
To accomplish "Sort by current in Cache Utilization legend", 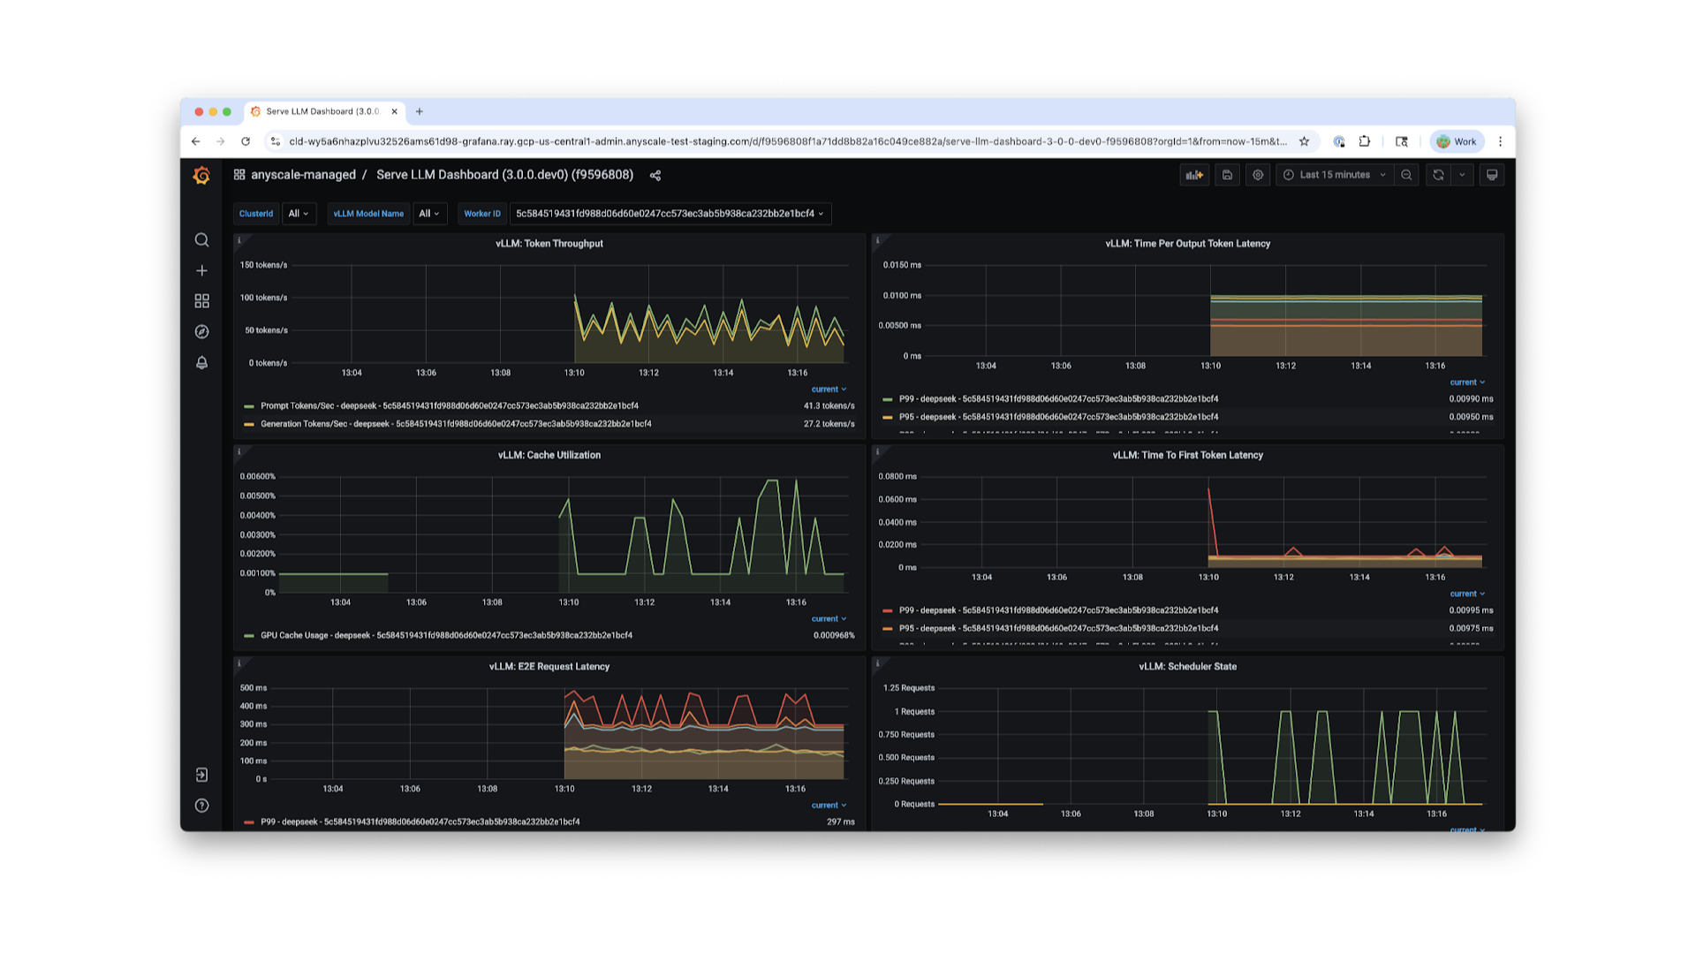I will point(829,619).
